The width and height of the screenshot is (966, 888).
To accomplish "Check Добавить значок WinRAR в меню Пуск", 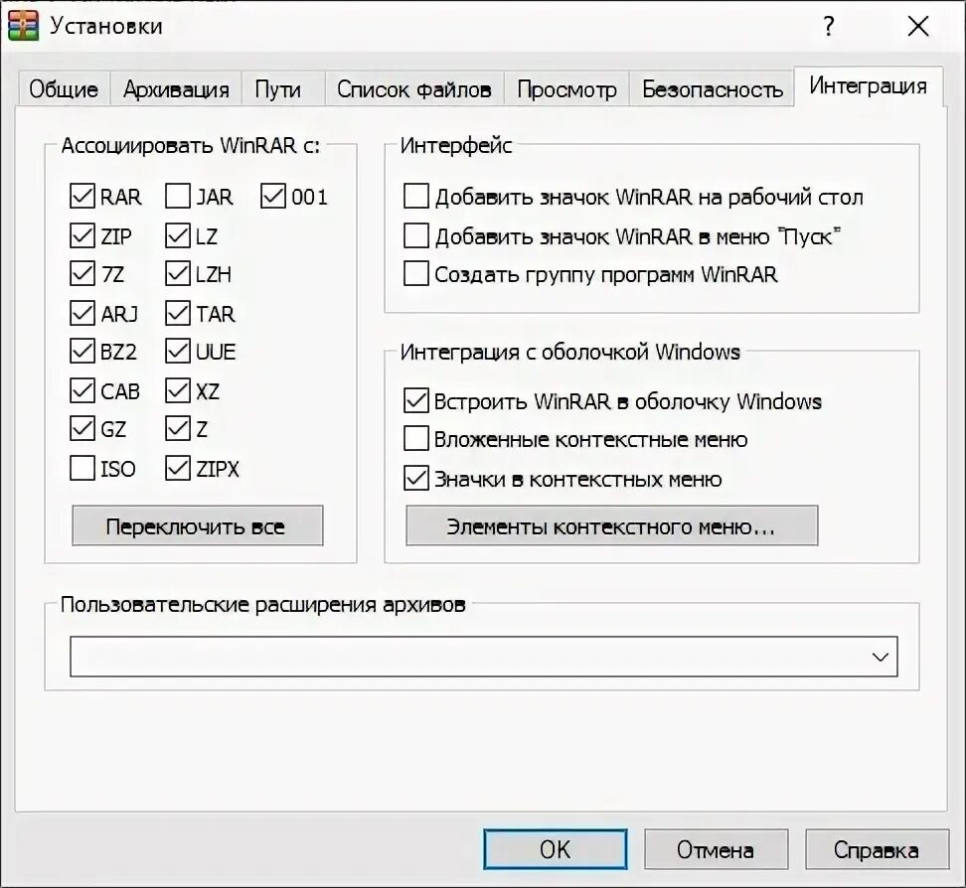I will pos(416,235).
